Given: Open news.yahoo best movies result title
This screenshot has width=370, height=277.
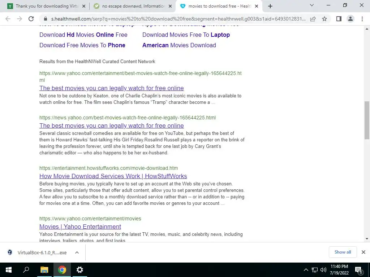Looking at the screenshot, I should [111, 126].
